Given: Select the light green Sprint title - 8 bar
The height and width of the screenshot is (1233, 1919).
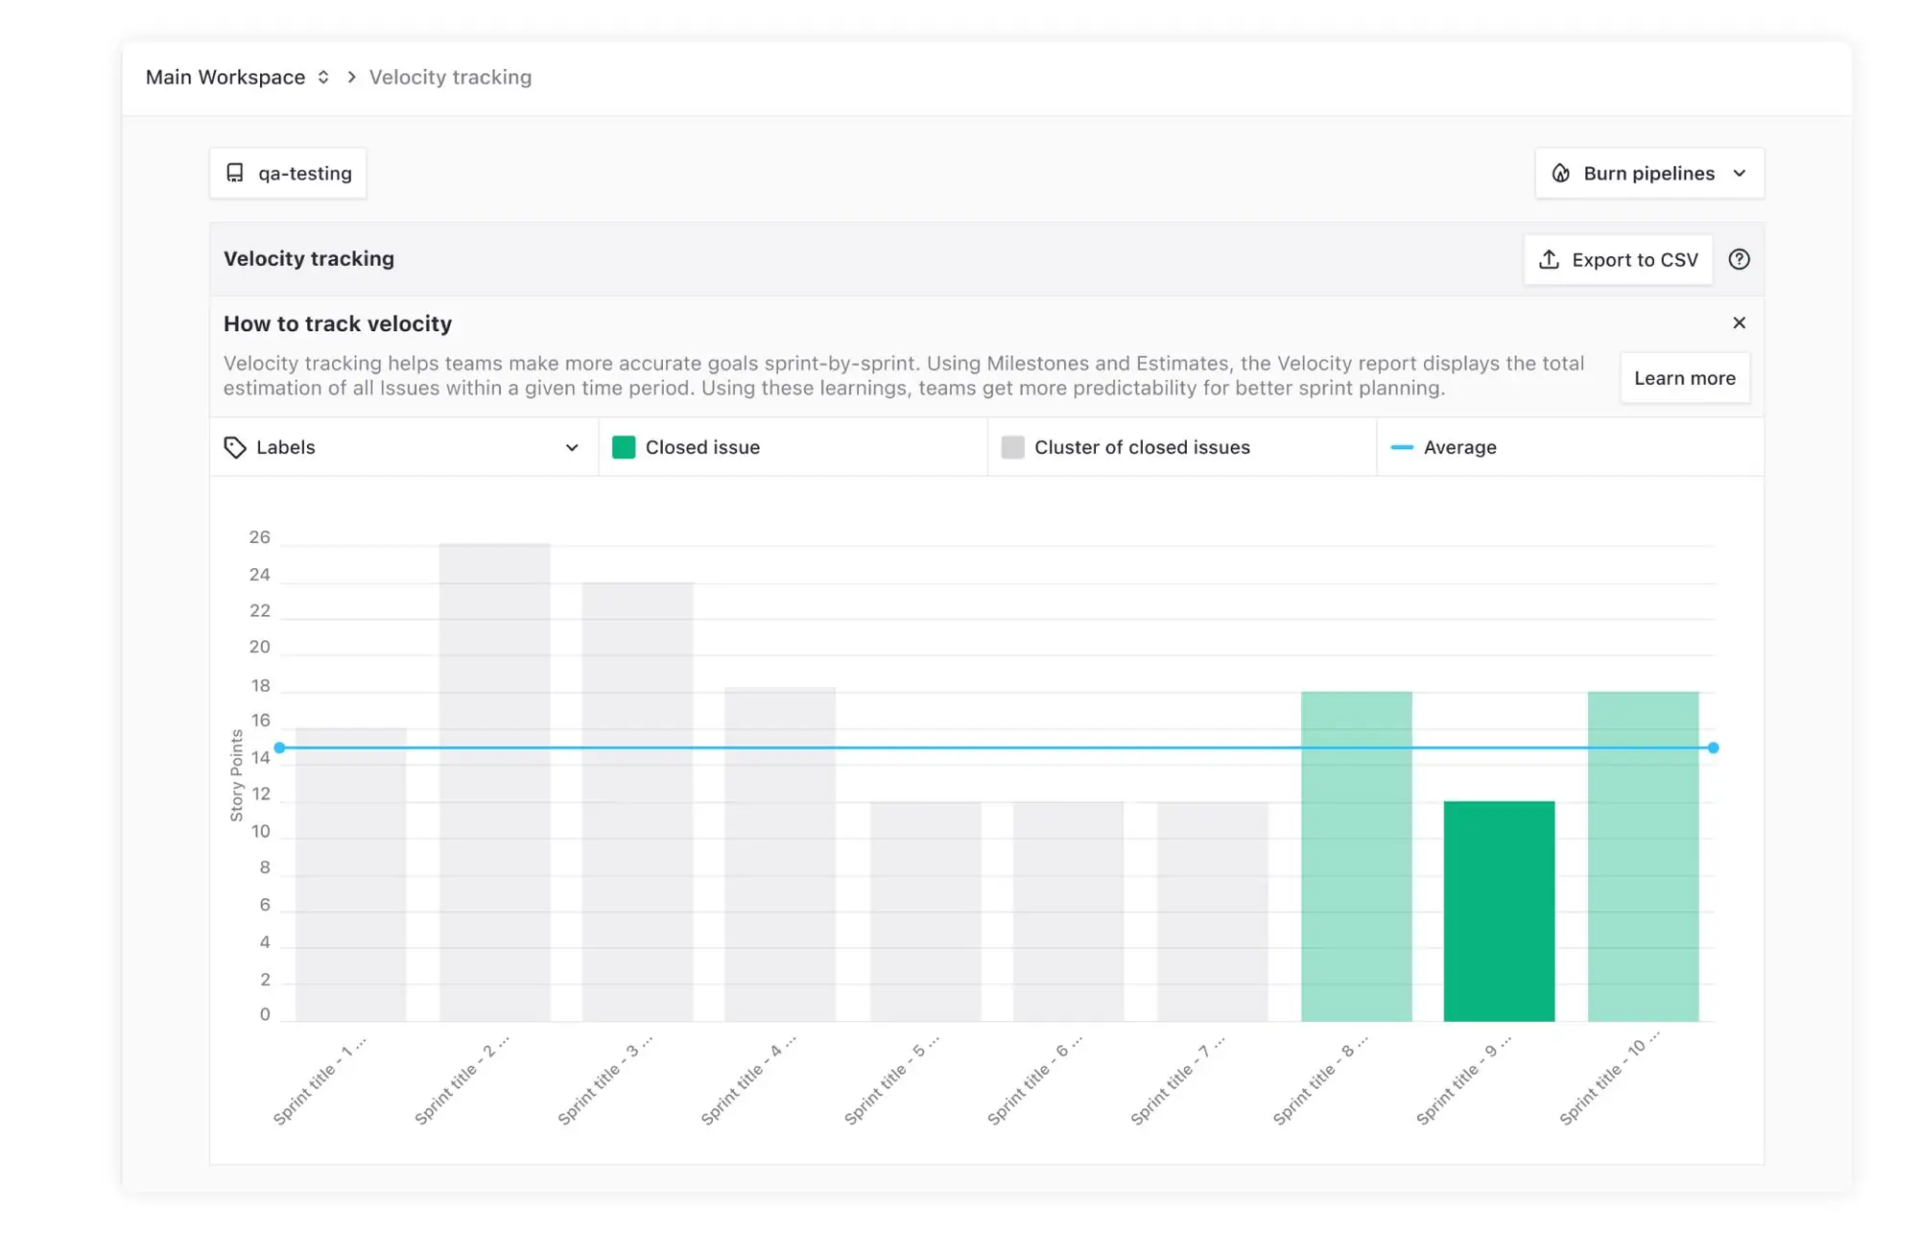Looking at the screenshot, I should pyautogui.click(x=1357, y=856).
